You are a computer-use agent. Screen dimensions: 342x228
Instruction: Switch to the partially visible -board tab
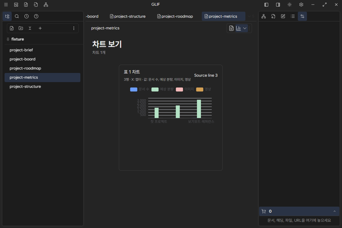(x=92, y=16)
